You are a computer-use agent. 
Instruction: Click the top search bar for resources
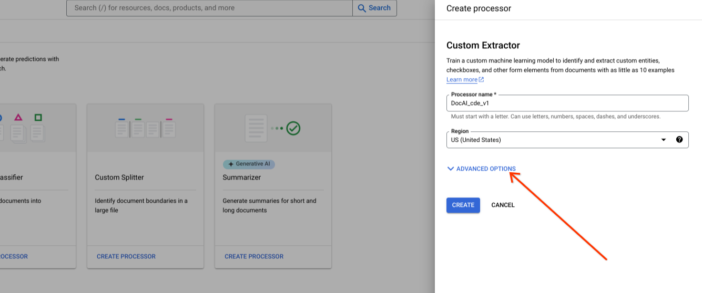click(210, 8)
